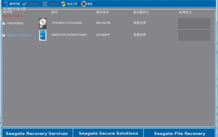Image resolution: width=218 pixels, height=137 pixels.
Task: Open the 帮助 menu label
Action: pyautogui.click(x=90, y=4)
